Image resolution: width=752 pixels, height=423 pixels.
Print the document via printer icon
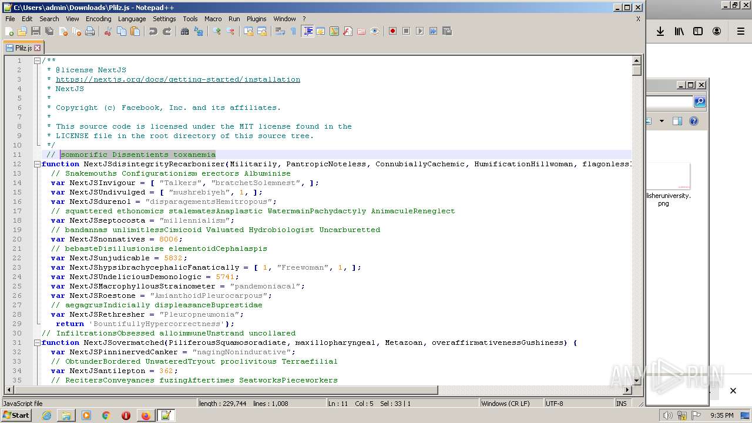click(90, 31)
